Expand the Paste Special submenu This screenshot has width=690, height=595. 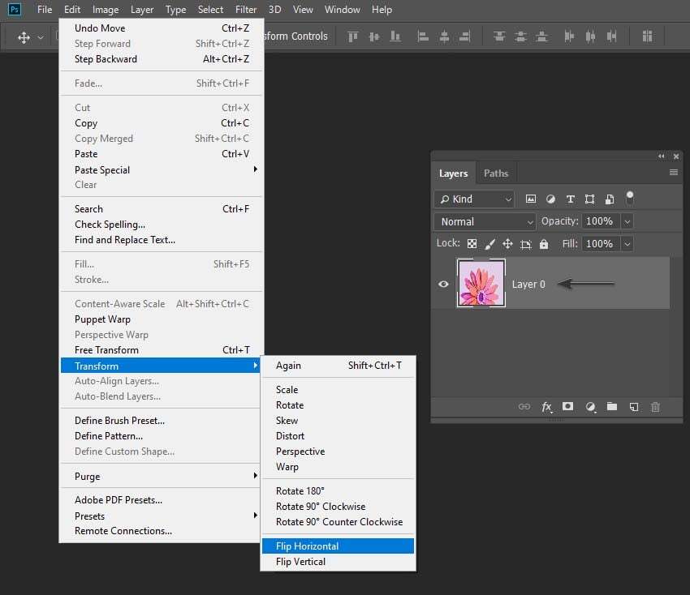click(x=162, y=169)
